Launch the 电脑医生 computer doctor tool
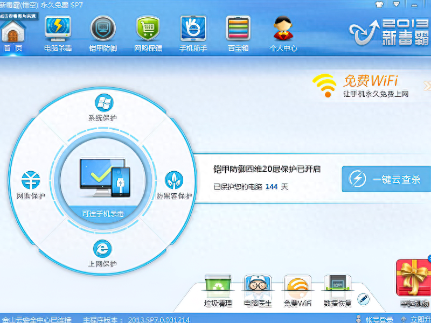This screenshot has height=323, width=431. coord(258,290)
